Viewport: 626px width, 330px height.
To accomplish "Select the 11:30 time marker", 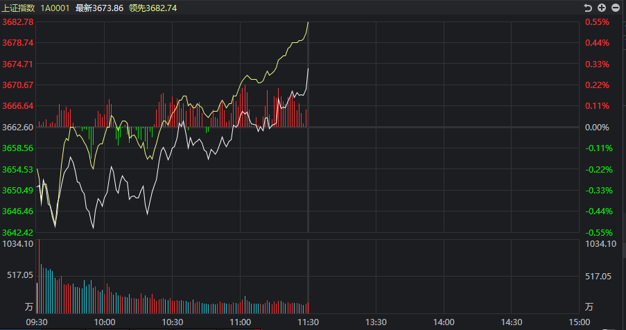I will (x=308, y=322).
